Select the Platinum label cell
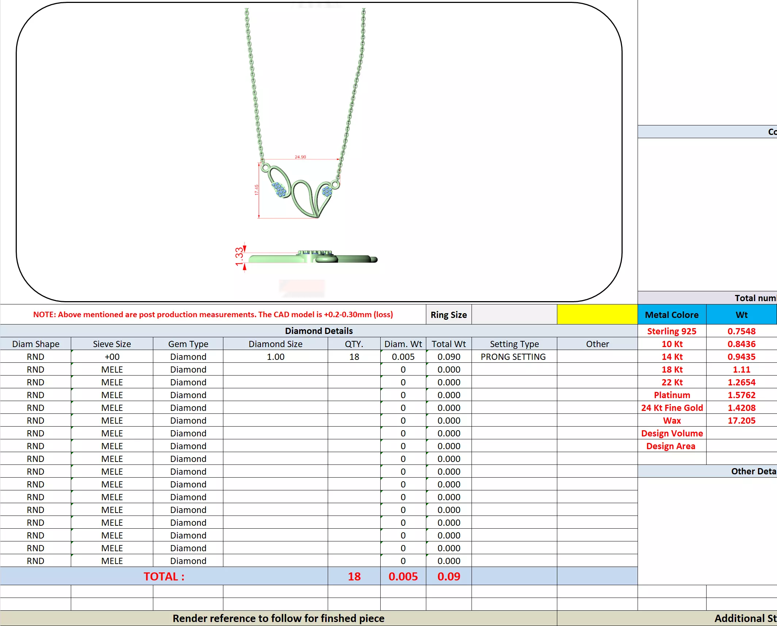 click(x=672, y=395)
